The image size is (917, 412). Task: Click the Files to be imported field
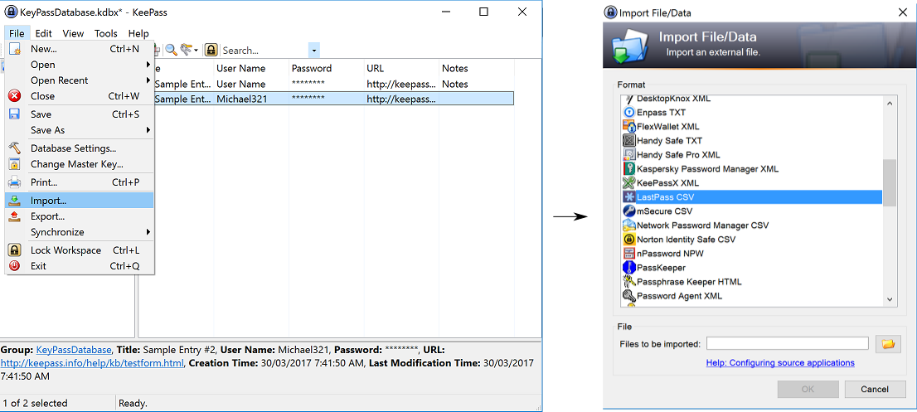pos(787,344)
